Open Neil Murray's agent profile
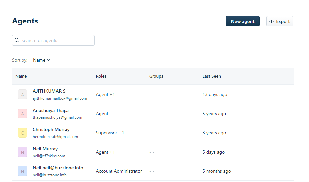 click(x=45, y=149)
